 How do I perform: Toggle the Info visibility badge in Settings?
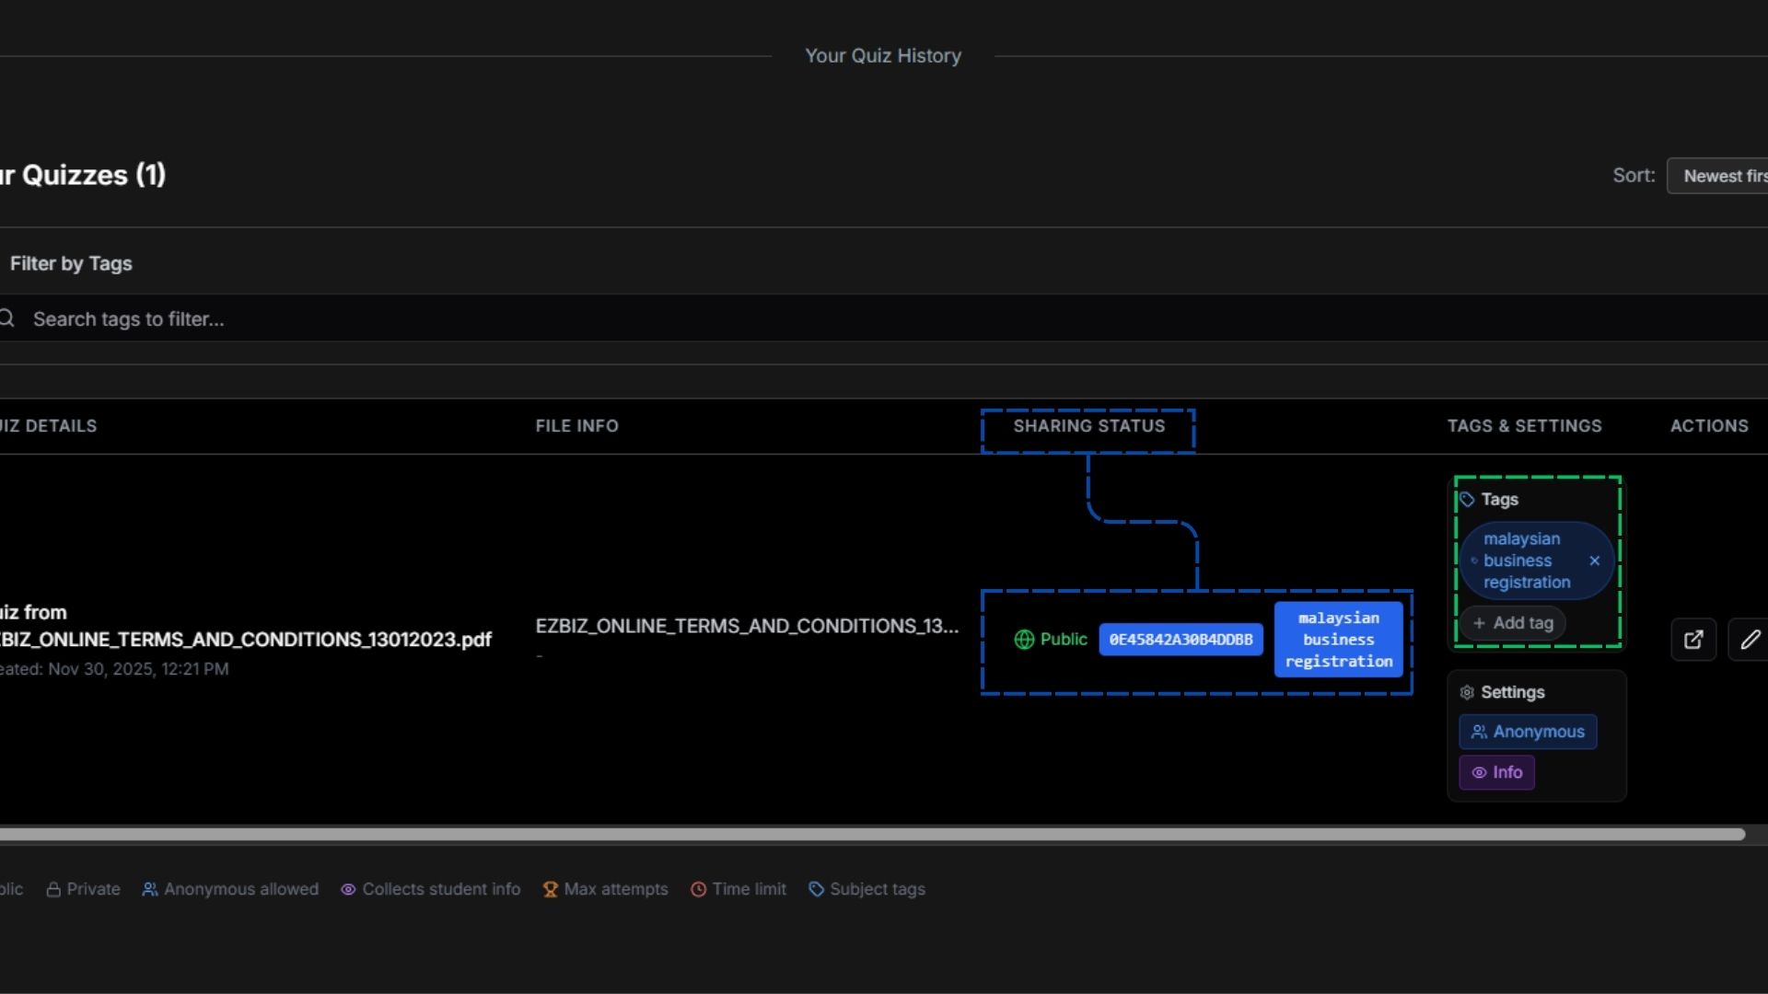click(x=1496, y=772)
